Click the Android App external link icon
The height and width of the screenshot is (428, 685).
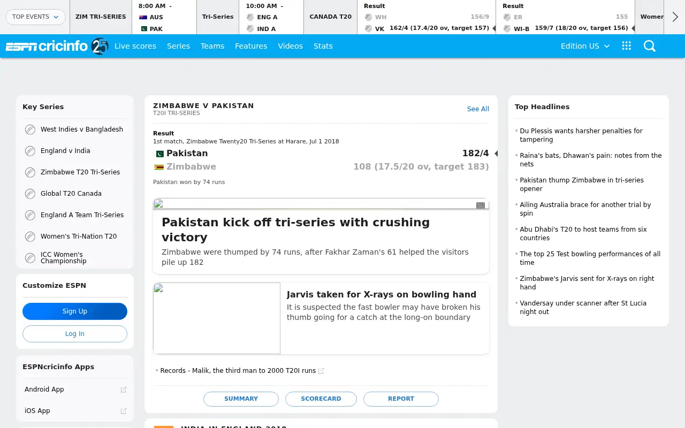coord(124,389)
